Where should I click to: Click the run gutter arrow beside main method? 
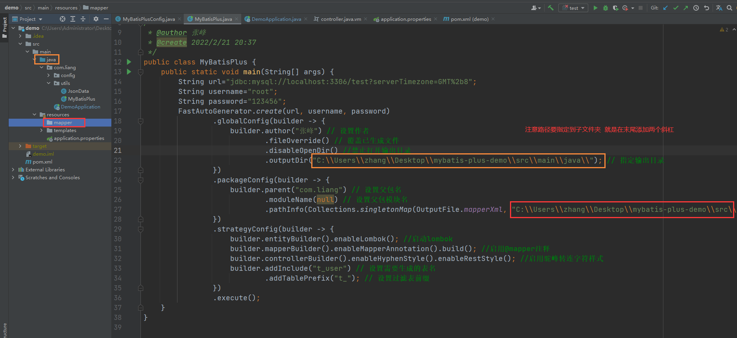tap(129, 72)
